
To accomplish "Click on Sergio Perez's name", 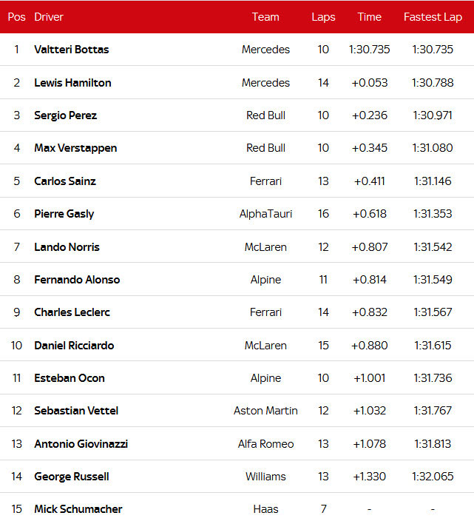I will (x=65, y=115).
